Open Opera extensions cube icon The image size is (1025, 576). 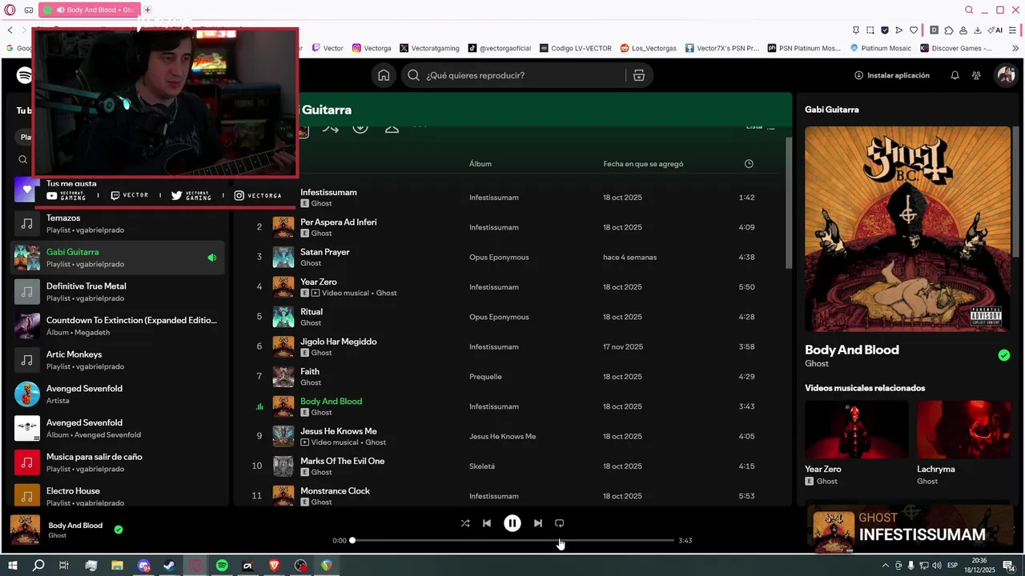pyautogui.click(x=949, y=30)
